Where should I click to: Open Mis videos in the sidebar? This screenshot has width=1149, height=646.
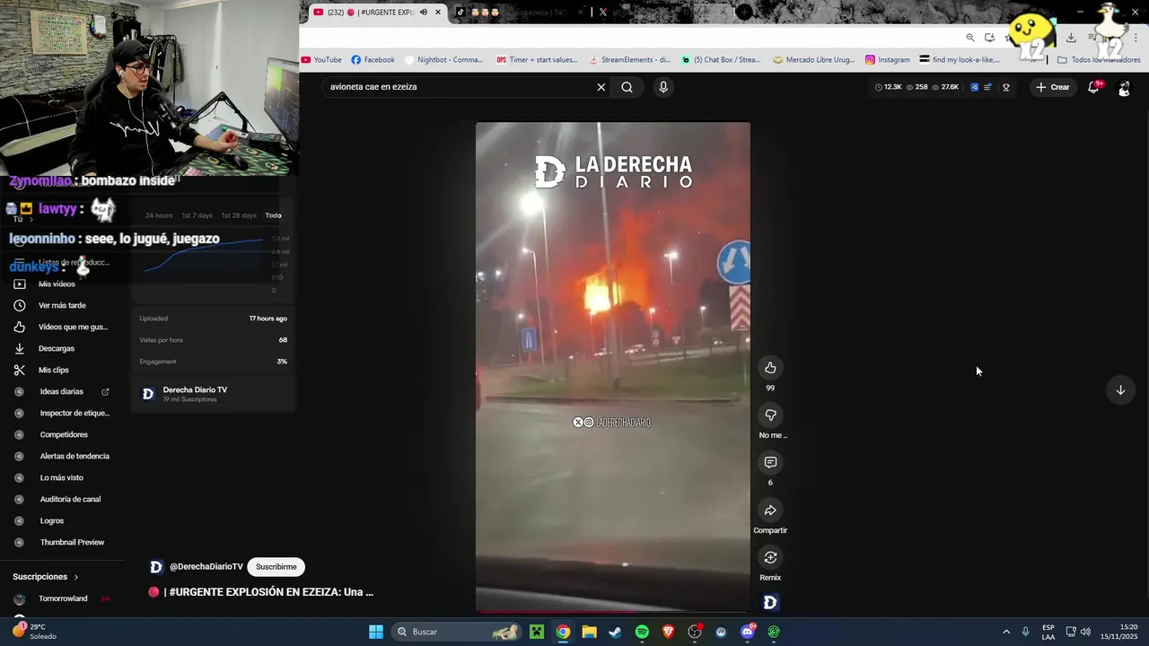coord(57,284)
